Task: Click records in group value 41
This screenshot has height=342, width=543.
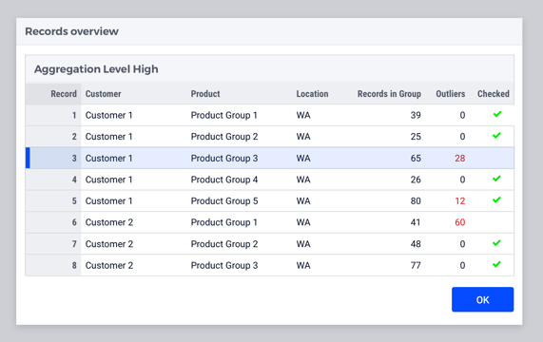Action: [x=416, y=222]
